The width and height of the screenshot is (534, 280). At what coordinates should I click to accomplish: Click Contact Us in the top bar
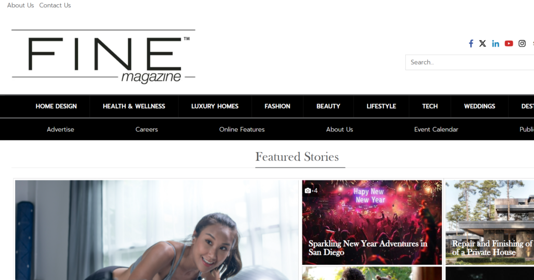[x=55, y=5]
